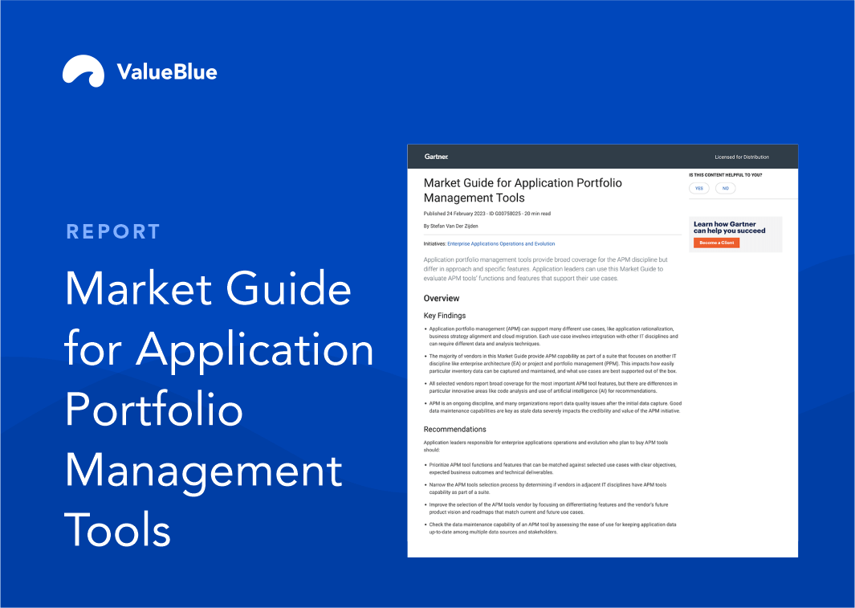Viewport: 855px width, 608px height.
Task: Click the orange Become a Client icon button
Action: pos(716,242)
